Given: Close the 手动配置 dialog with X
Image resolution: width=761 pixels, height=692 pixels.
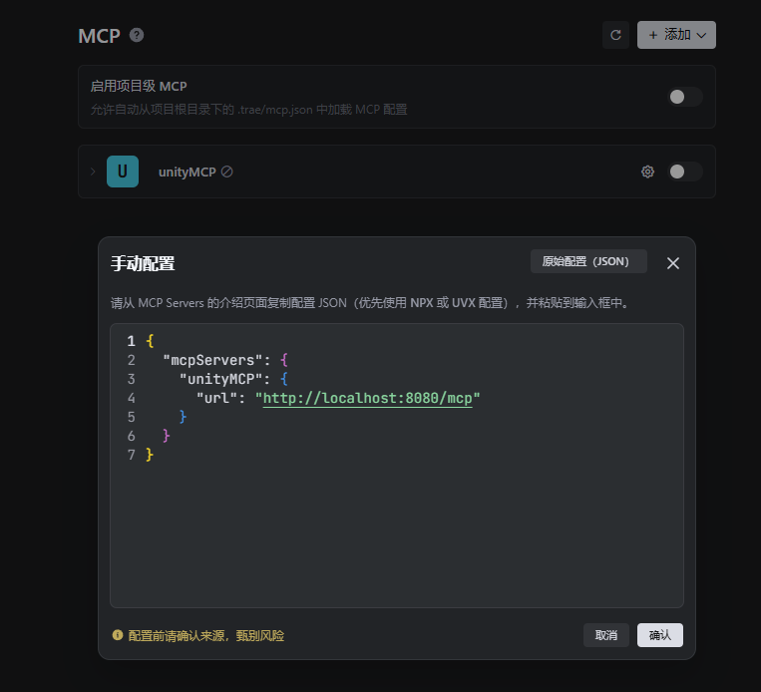Looking at the screenshot, I should point(673,263).
